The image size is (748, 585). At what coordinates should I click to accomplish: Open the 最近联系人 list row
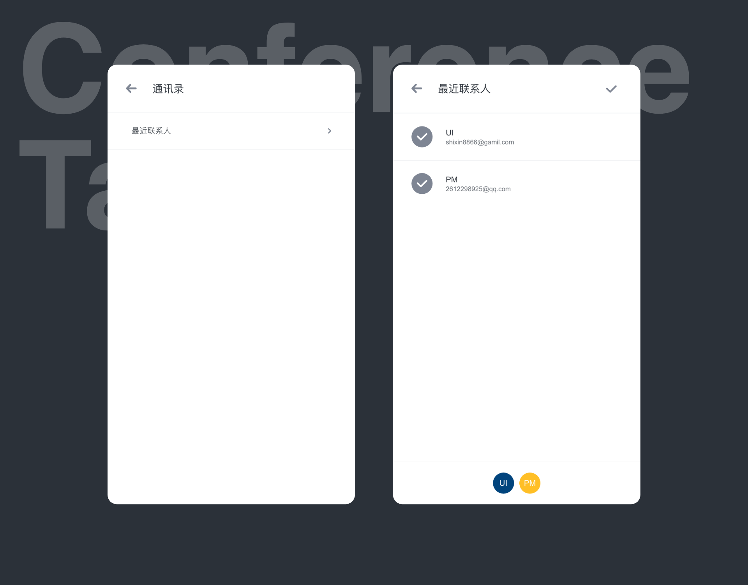click(x=231, y=131)
